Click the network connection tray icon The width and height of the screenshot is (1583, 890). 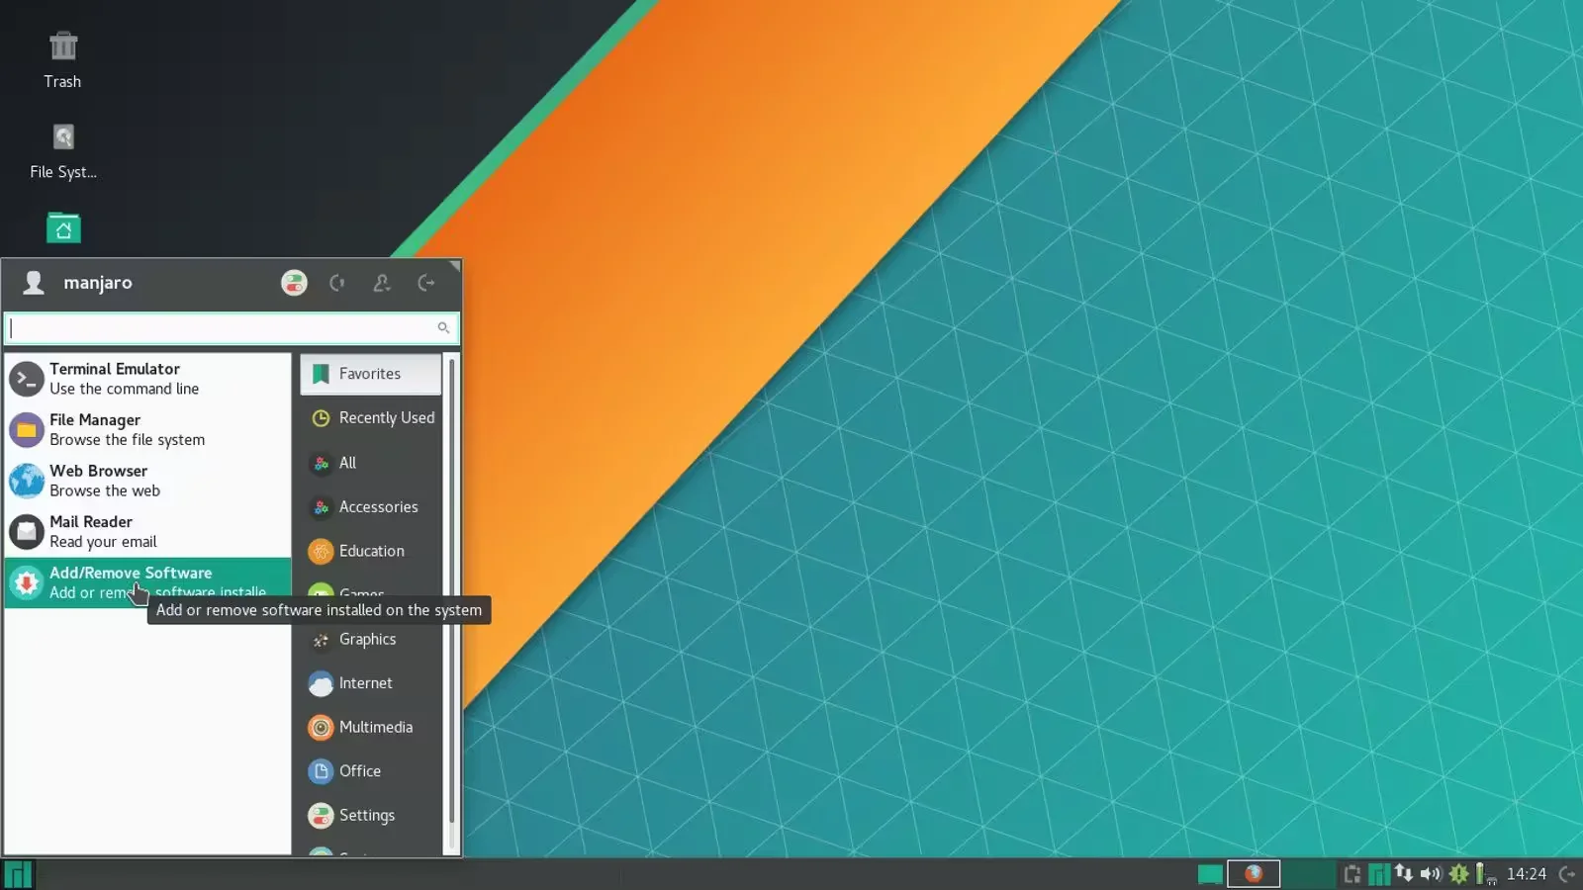(x=1404, y=873)
